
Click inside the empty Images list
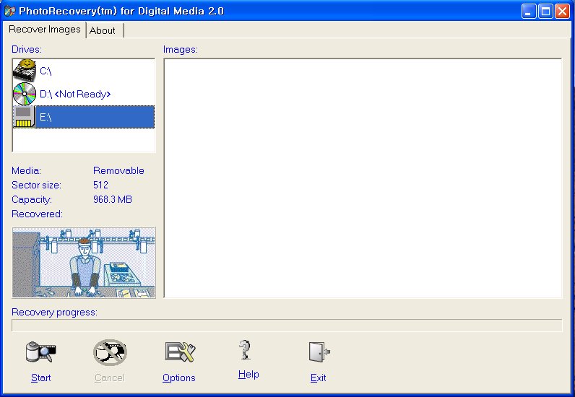click(x=363, y=178)
